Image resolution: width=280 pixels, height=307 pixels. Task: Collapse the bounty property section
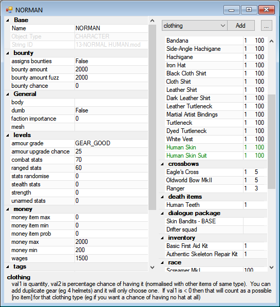[x=7, y=53]
